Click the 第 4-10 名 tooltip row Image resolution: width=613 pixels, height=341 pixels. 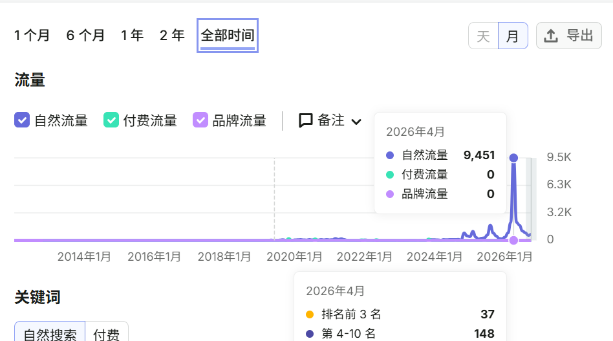(400, 334)
